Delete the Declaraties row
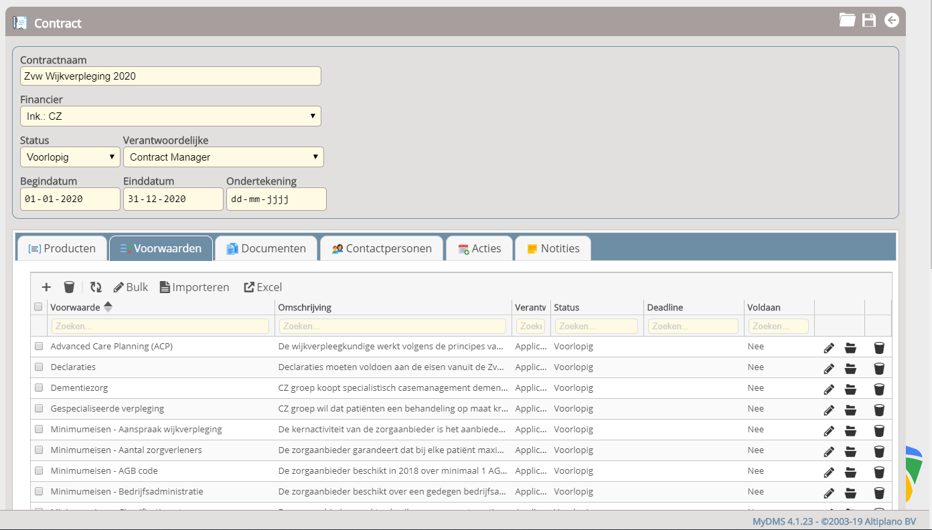Image resolution: width=932 pixels, height=530 pixels. coord(879,368)
